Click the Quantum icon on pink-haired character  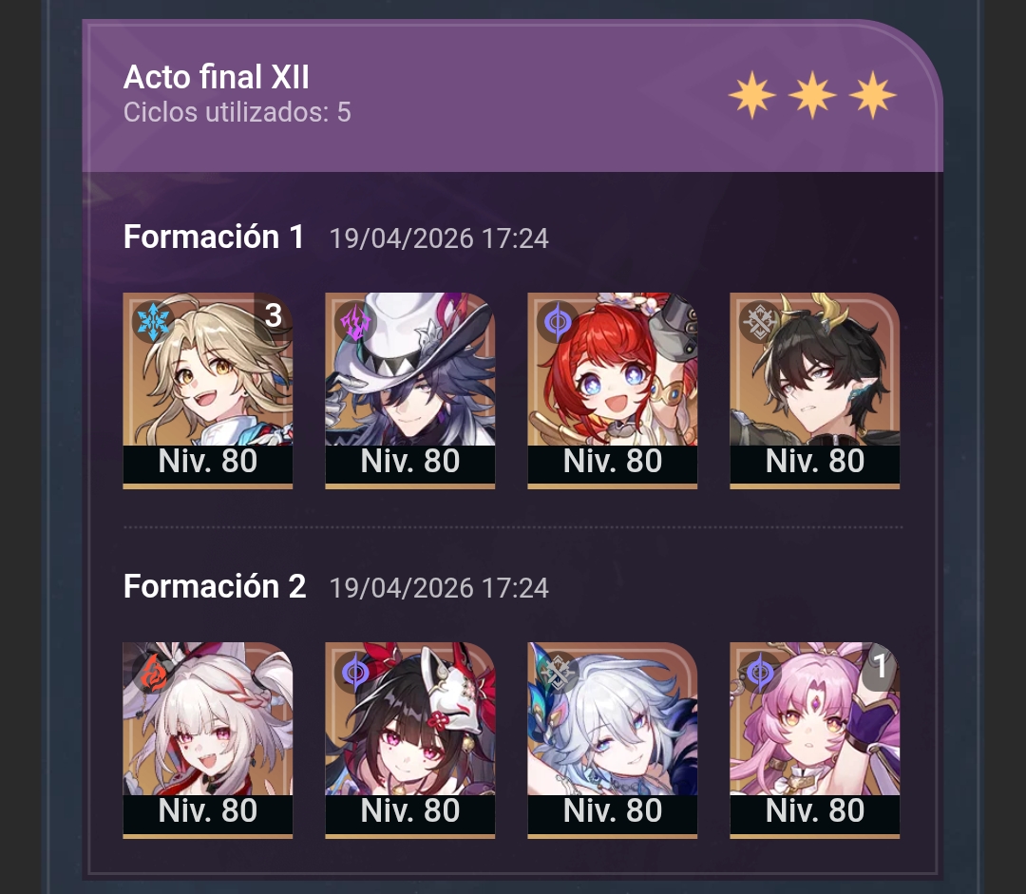click(760, 672)
